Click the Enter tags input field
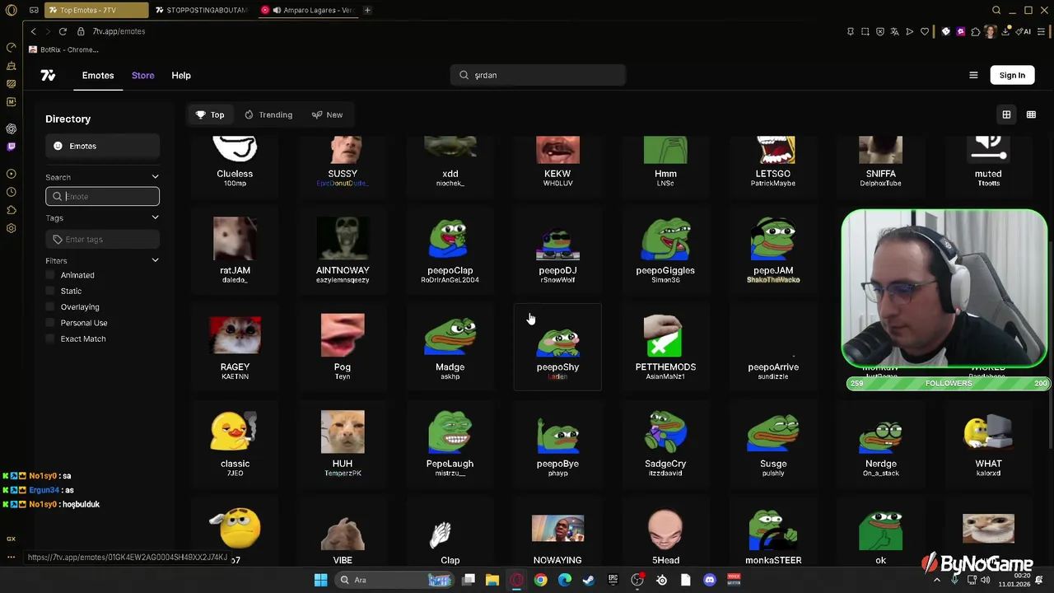This screenshot has height=593, width=1054. coord(102,239)
